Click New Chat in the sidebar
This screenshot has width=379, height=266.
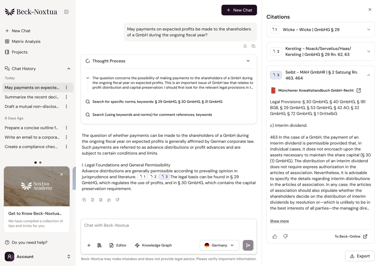(x=18, y=31)
